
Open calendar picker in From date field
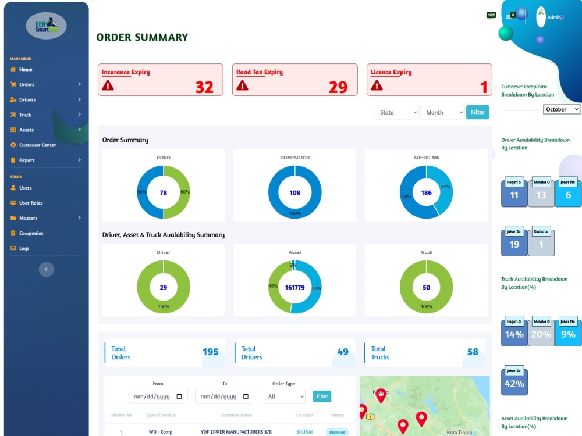(x=179, y=396)
